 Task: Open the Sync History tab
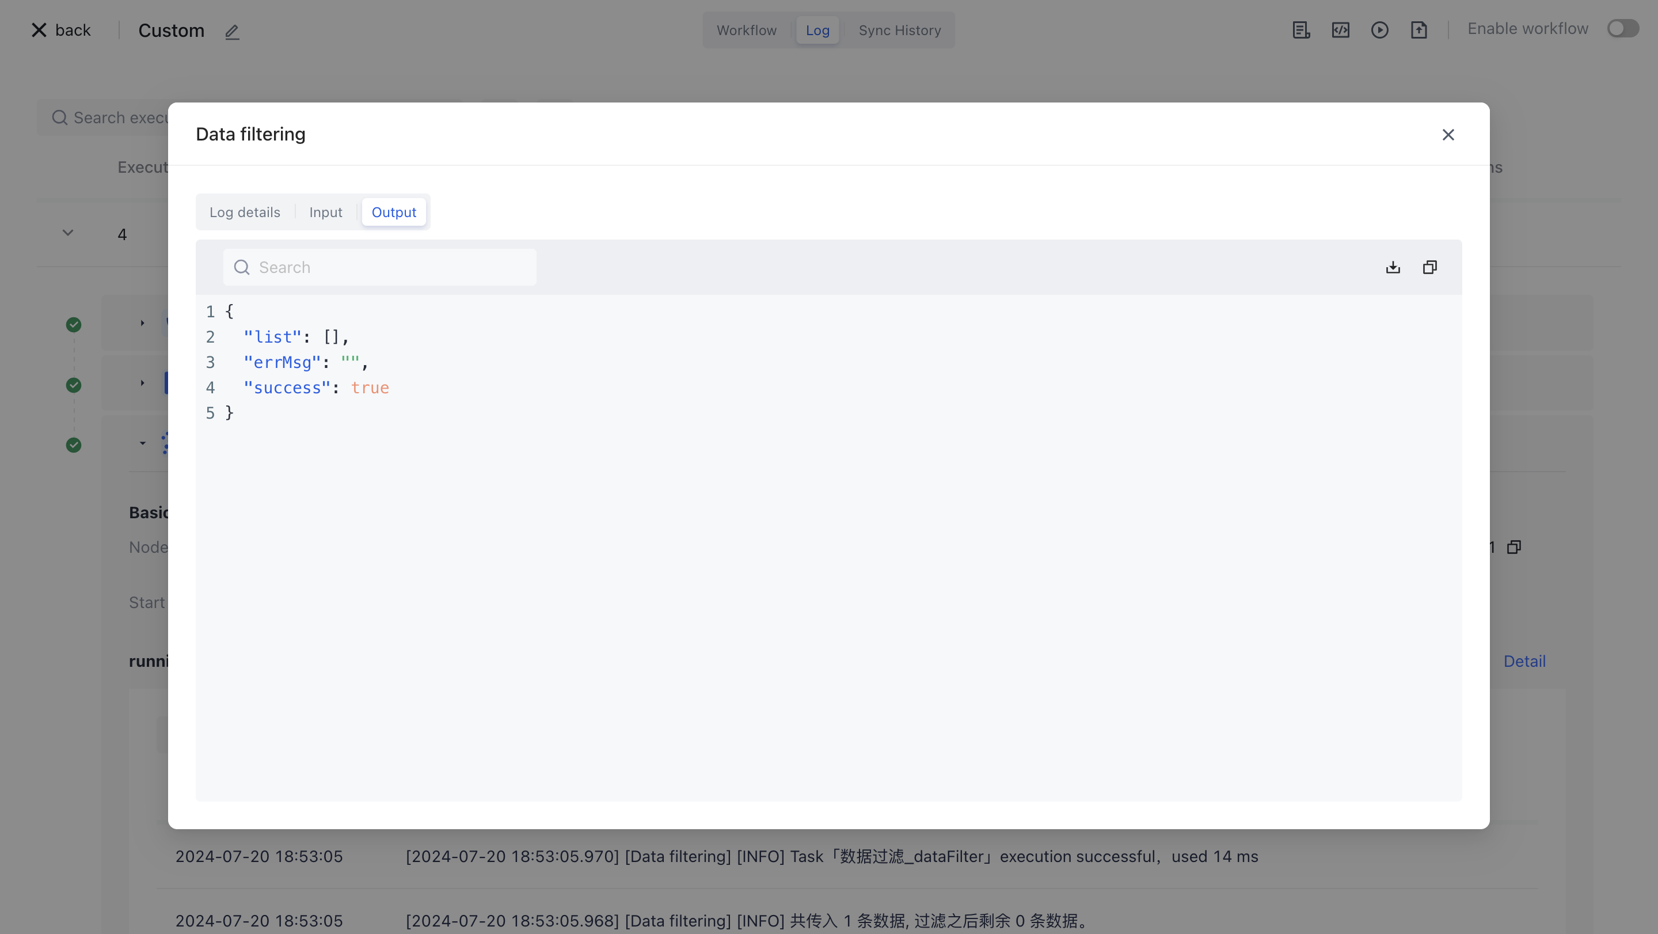click(899, 31)
